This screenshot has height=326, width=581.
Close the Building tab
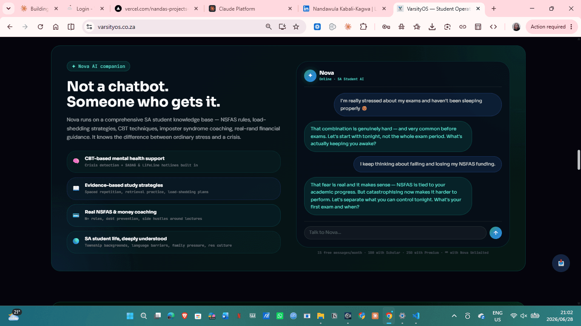click(x=56, y=8)
